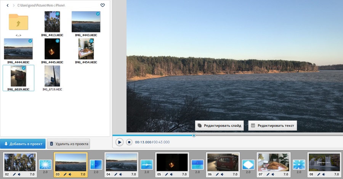This screenshot has width=343, height=179.
Task: Uncheck the checkmark on IMG_4413.HEIC
Action: (58, 14)
